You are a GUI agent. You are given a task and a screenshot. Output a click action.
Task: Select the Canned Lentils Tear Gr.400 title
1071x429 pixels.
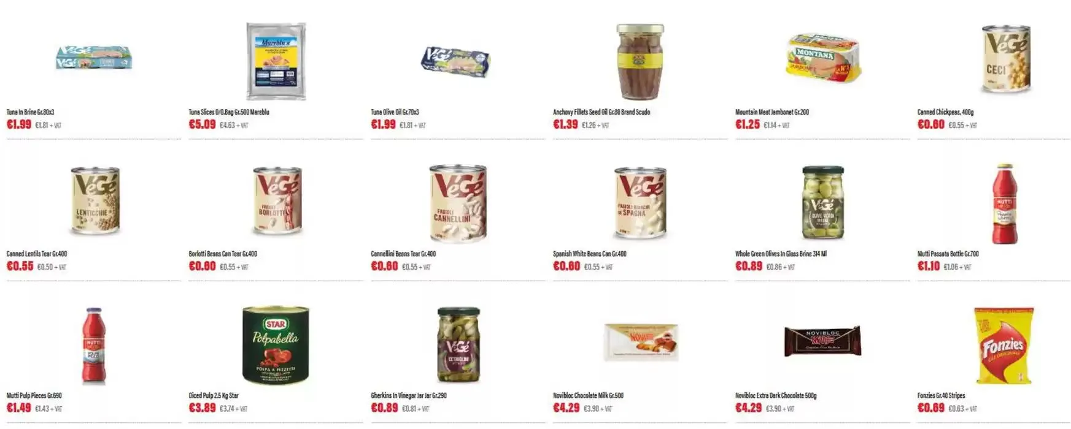coord(37,254)
